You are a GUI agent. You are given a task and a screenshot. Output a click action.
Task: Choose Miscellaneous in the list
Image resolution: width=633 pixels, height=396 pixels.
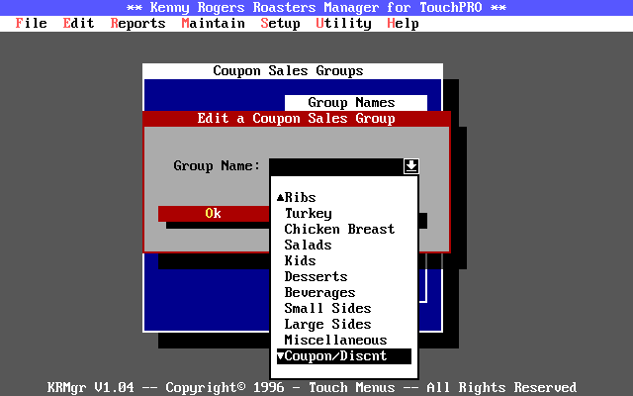pos(344,341)
